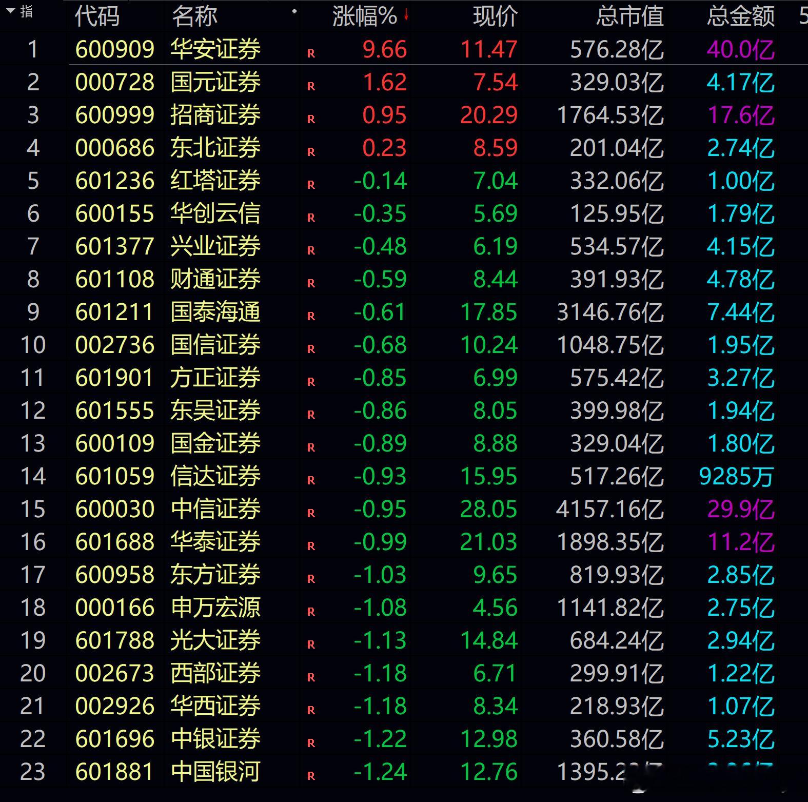The image size is (808, 802).
Task: Click turnover amount 9285万
Action: point(737,476)
